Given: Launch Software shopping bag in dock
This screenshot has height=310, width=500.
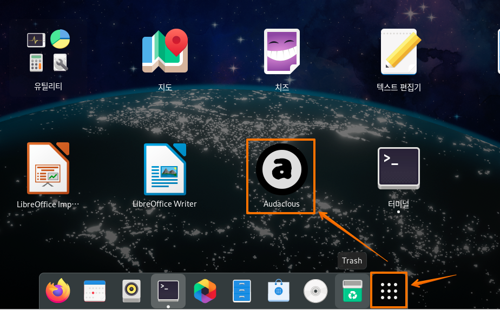Looking at the screenshot, I should coord(279,291).
